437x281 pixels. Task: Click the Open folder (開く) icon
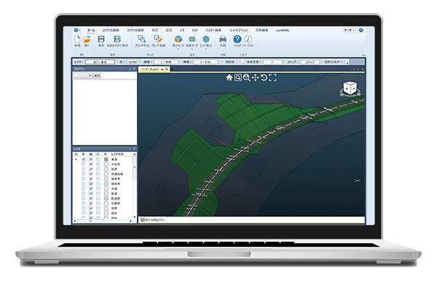click(x=87, y=39)
